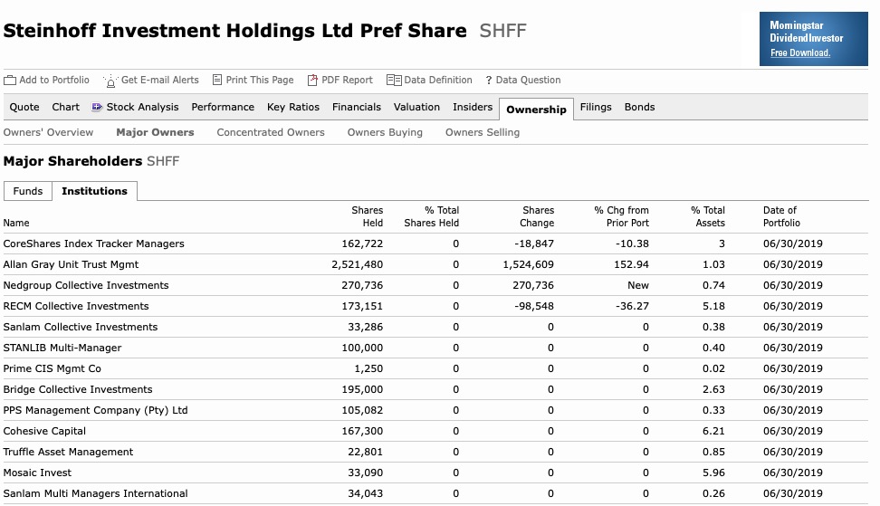This screenshot has width=880, height=506.
Task: Go to the Insiders tab
Action: coord(473,107)
